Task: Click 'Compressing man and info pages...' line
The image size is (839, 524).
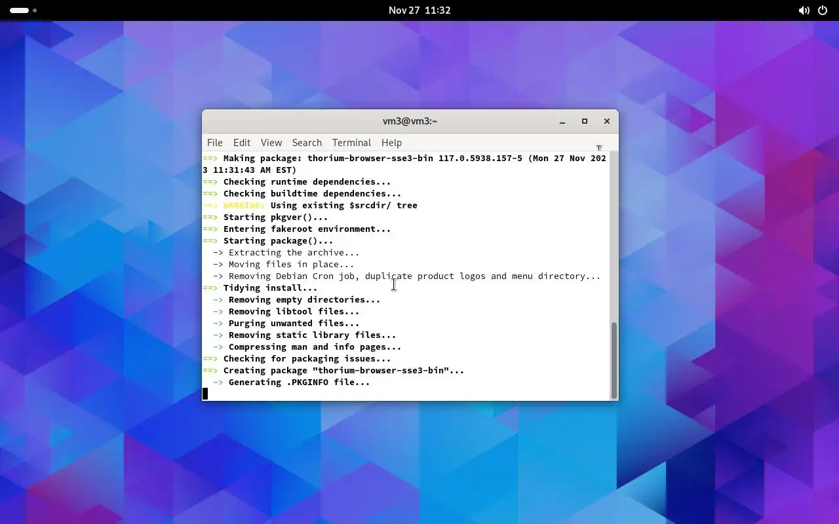Action: pos(307,346)
